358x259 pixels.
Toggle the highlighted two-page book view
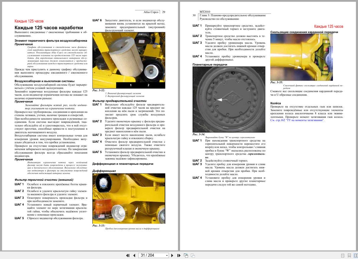coord(356,255)
